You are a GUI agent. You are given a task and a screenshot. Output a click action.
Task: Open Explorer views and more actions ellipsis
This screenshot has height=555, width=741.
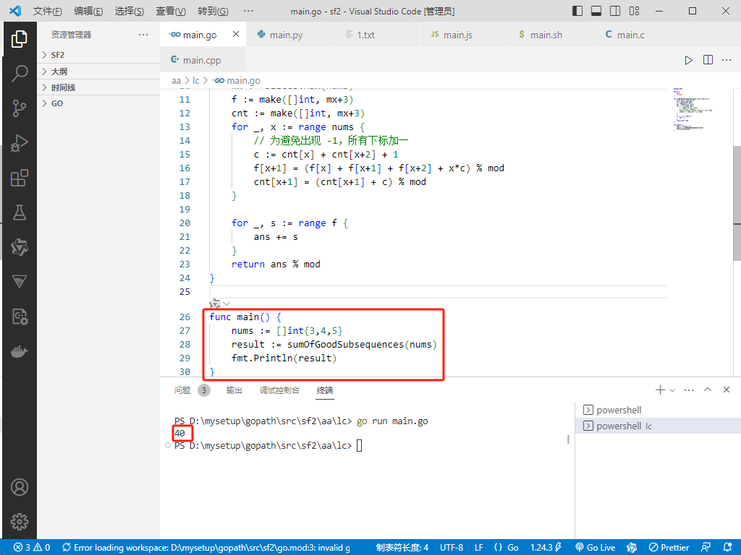tap(143, 35)
